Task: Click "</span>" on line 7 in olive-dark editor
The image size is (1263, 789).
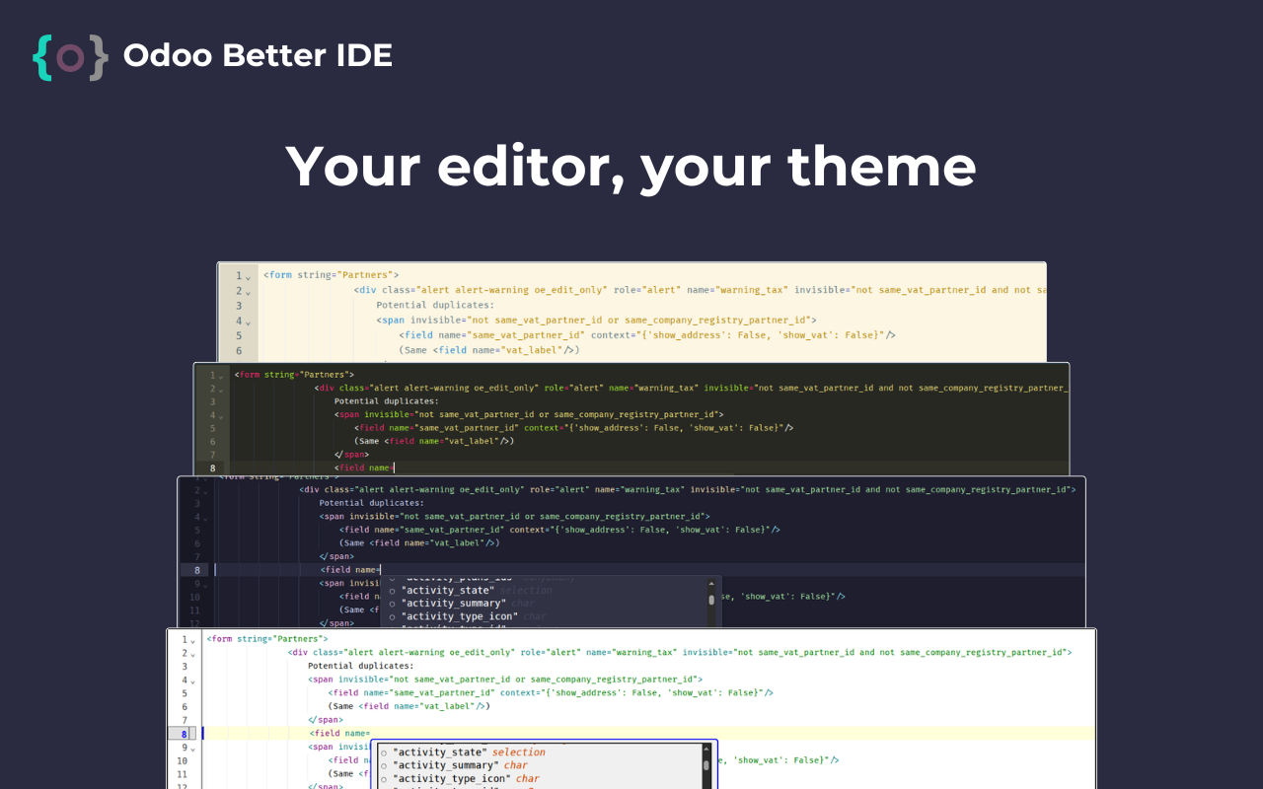Action: click(x=351, y=456)
